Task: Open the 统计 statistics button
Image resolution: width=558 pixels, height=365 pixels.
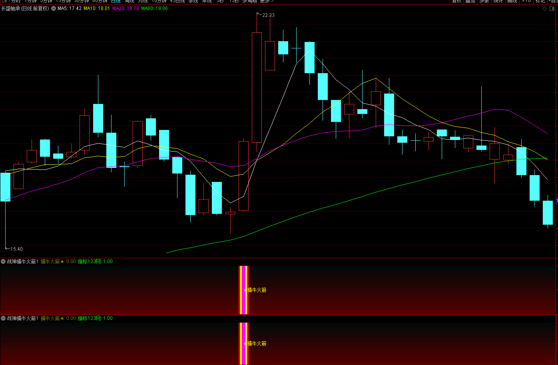Action: (x=498, y=1)
